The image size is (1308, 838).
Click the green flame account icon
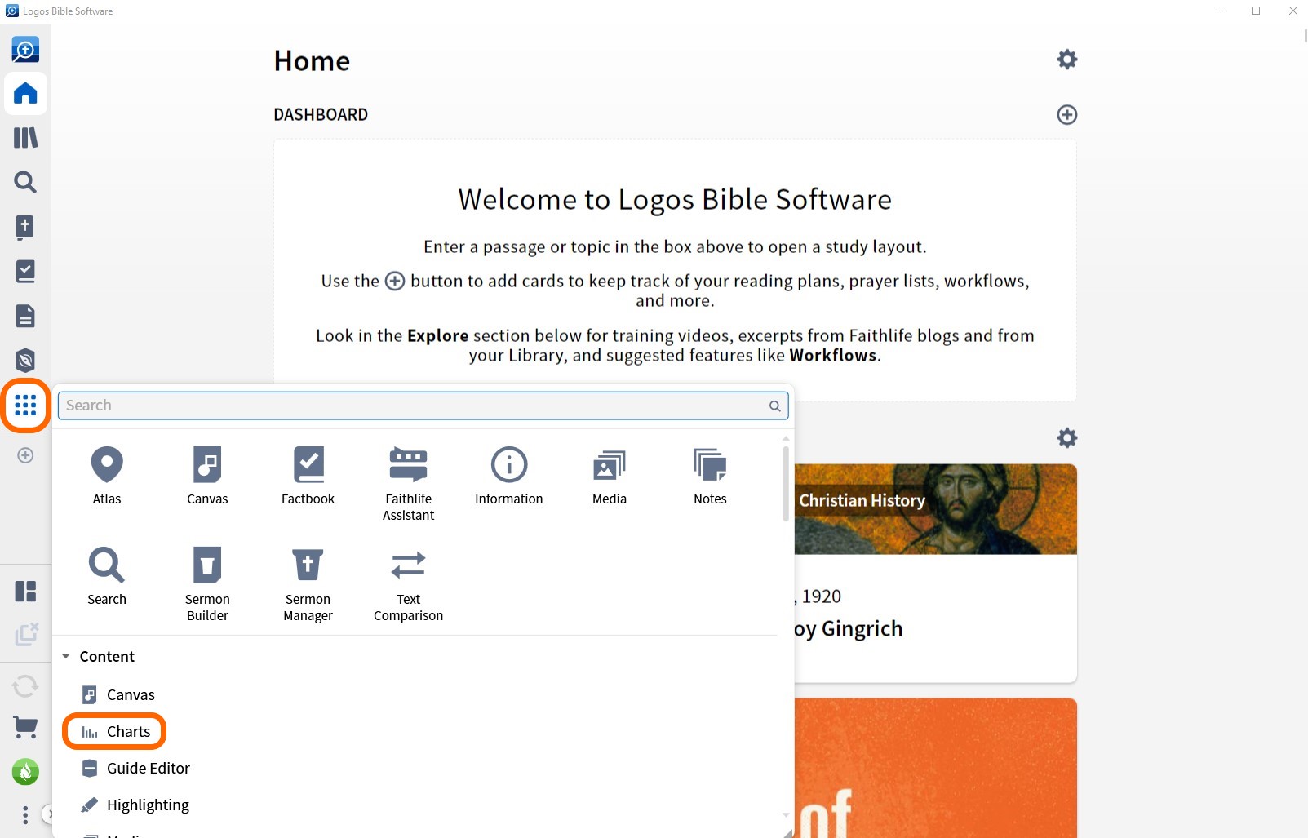(x=25, y=771)
